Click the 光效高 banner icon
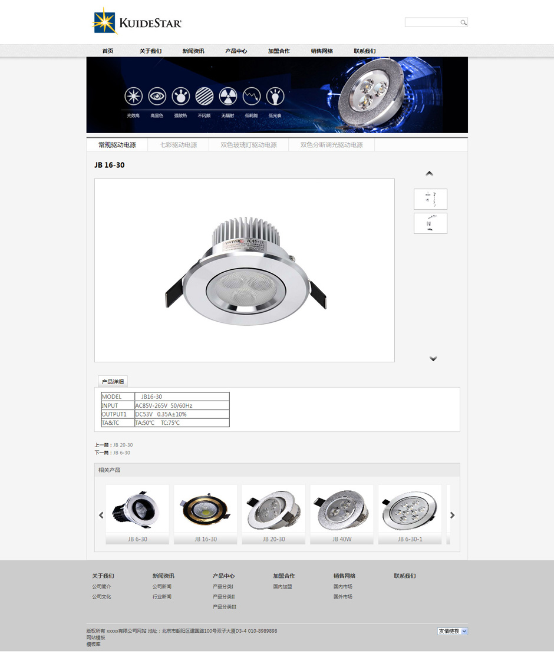Viewport: 554px width, 654px height. (134, 97)
